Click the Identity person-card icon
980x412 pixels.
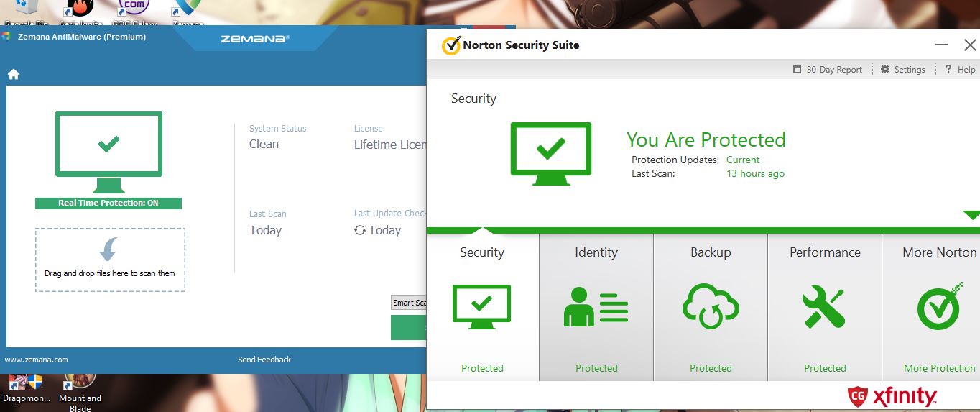pos(596,307)
